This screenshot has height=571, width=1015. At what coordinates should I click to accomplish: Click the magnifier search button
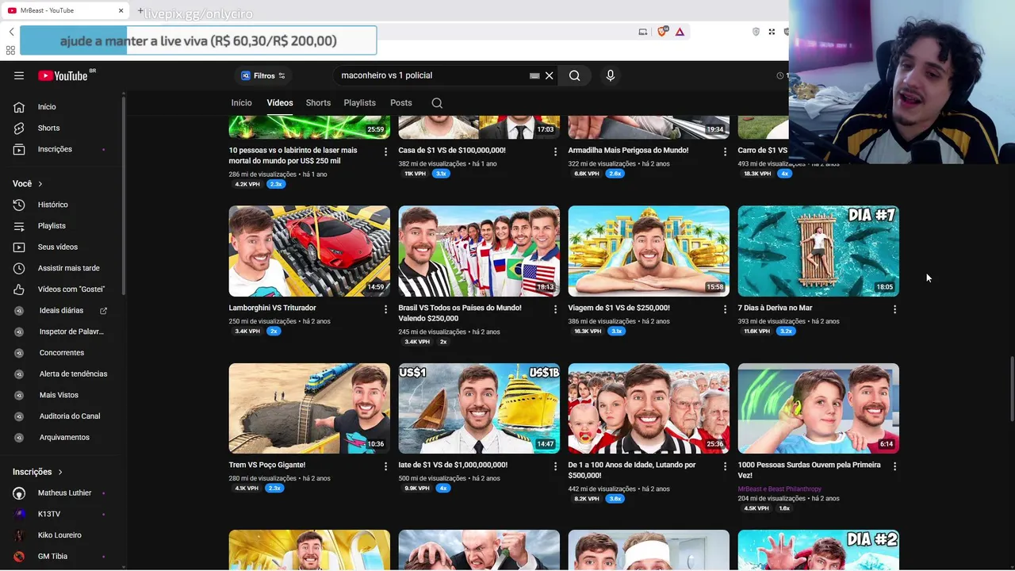(x=574, y=75)
